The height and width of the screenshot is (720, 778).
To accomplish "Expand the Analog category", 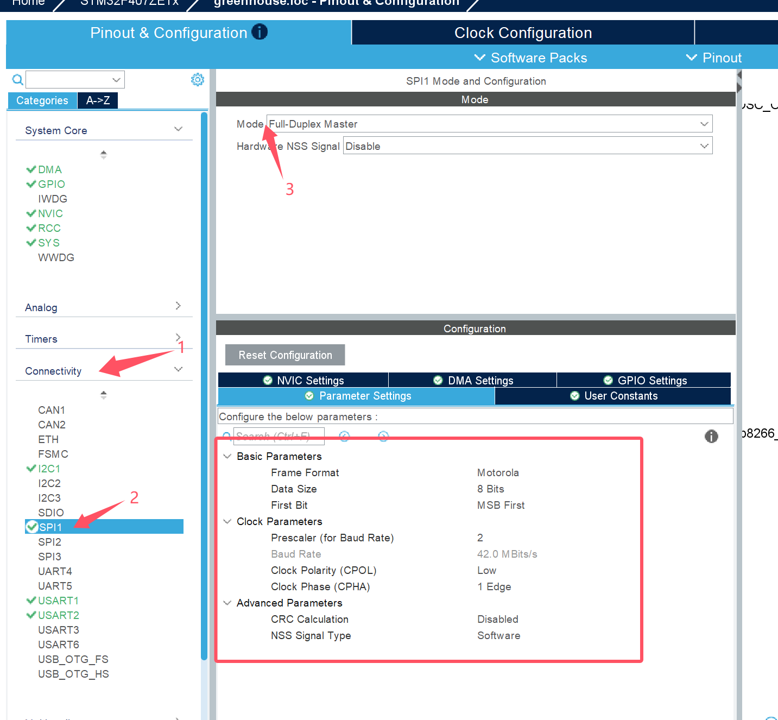I will coord(103,307).
